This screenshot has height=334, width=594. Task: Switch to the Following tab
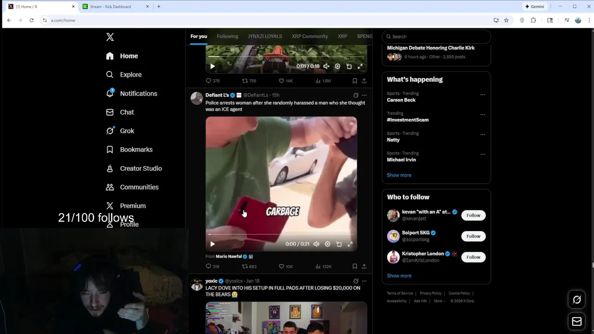(x=227, y=36)
